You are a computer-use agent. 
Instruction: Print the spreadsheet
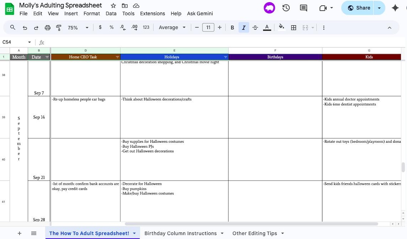coord(47,27)
